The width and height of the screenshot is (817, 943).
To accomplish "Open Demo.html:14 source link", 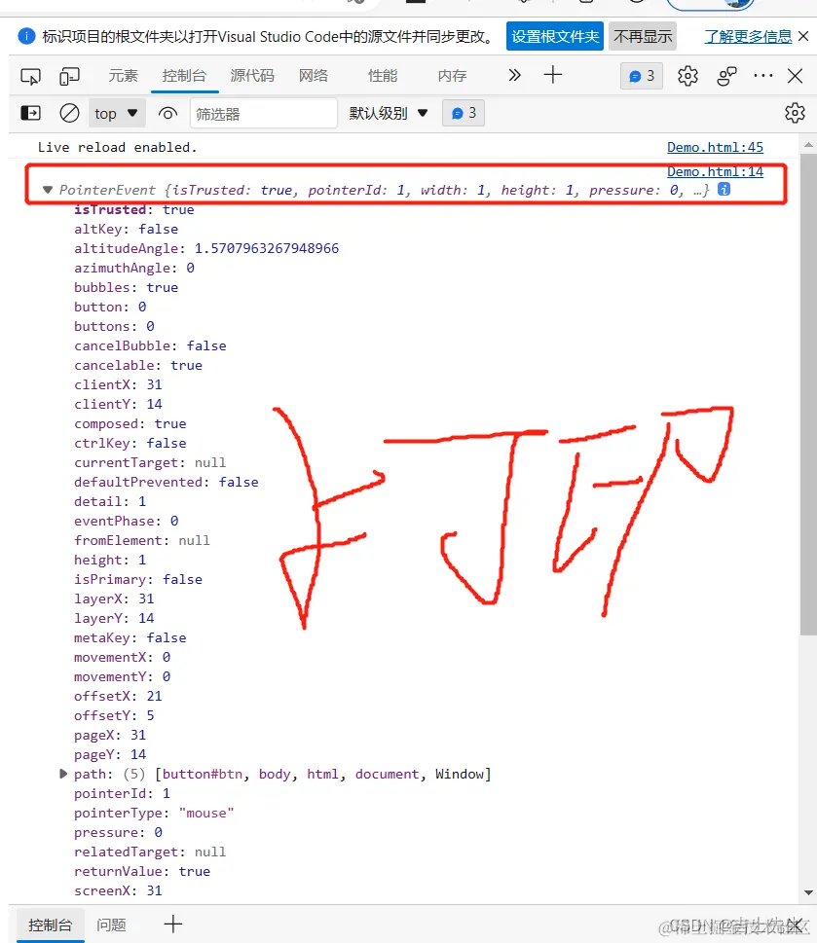I will click(715, 172).
